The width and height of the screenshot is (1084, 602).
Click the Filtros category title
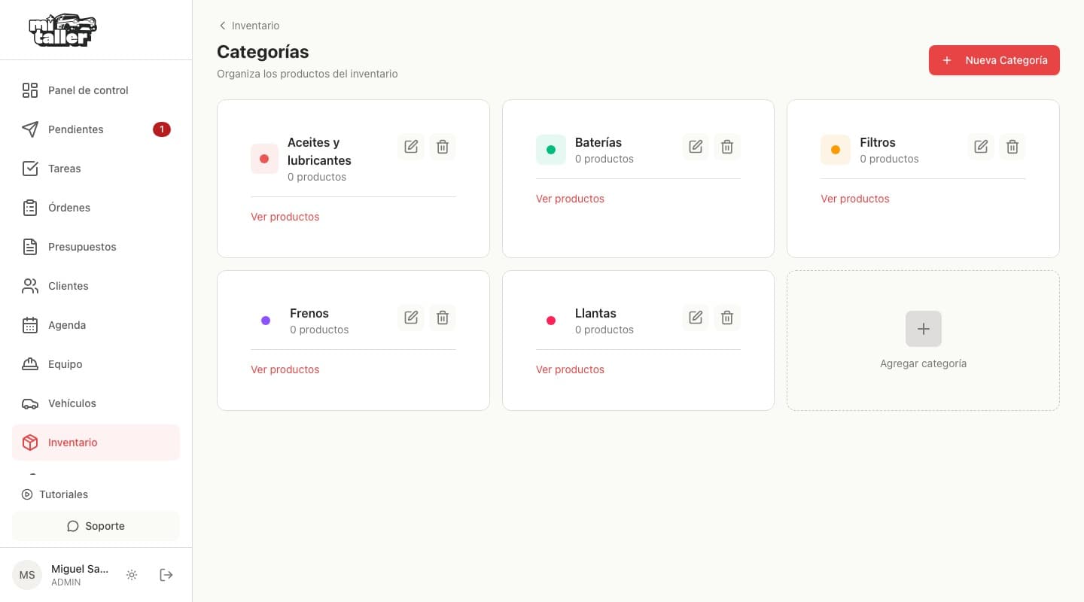click(878, 142)
